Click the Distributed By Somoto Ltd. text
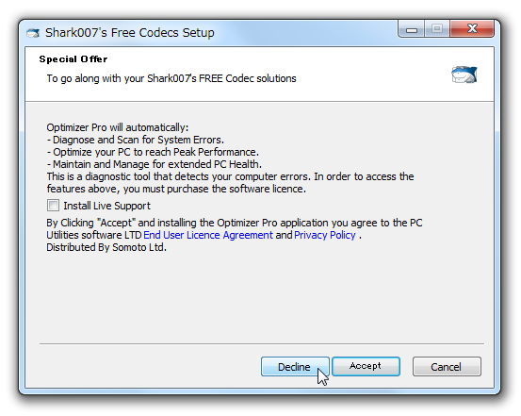521x416 pixels. (x=106, y=247)
